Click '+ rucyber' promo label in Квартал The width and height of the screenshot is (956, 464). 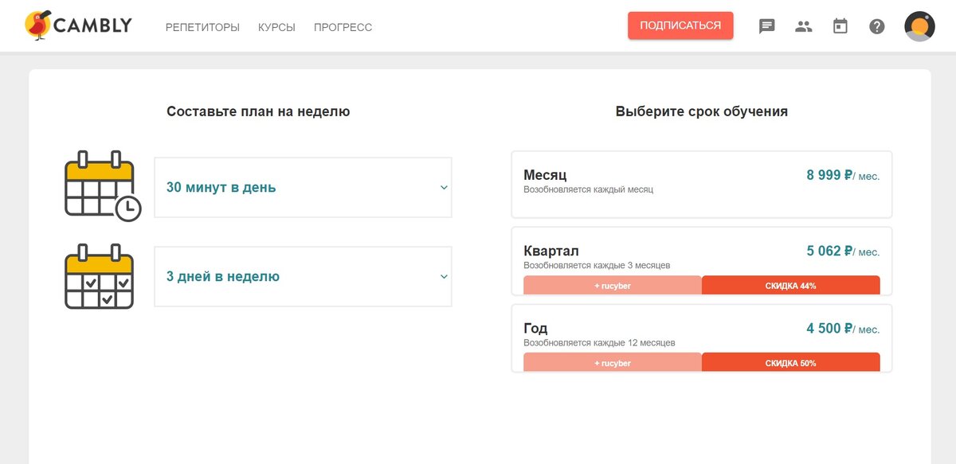[613, 286]
